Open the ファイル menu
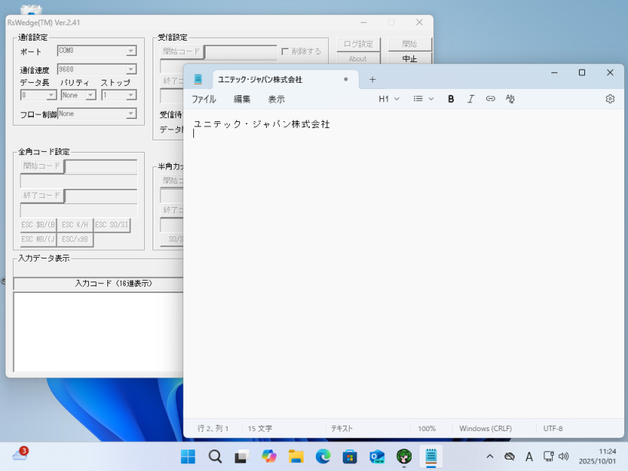The width and height of the screenshot is (628, 471). pos(204,99)
